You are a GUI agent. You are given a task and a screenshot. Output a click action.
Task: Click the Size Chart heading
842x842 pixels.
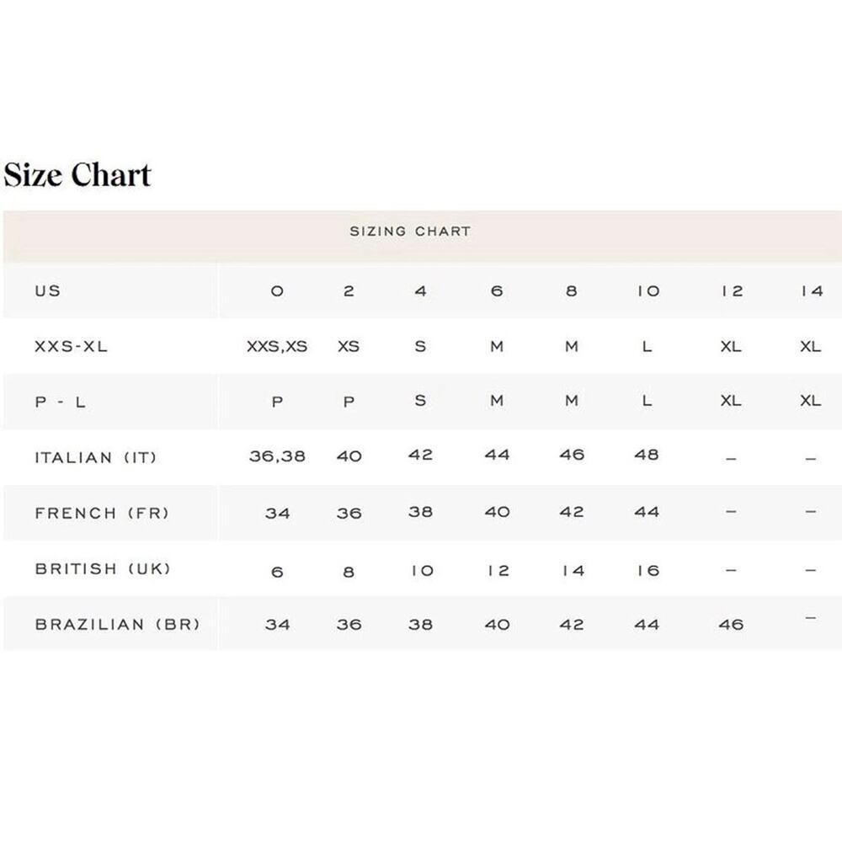click(77, 175)
